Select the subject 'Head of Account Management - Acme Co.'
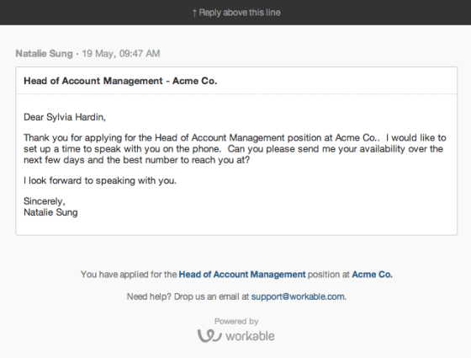The width and height of the screenshot is (471, 358). click(120, 81)
